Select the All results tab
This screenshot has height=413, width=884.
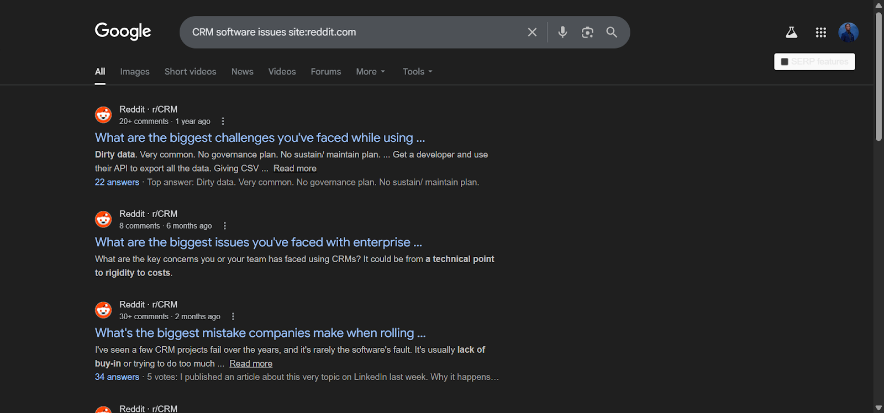pos(100,72)
